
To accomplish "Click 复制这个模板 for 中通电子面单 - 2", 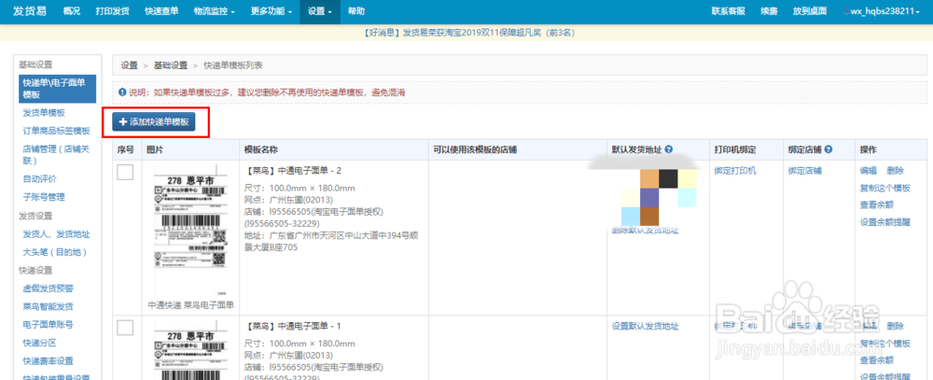I will tap(884, 189).
